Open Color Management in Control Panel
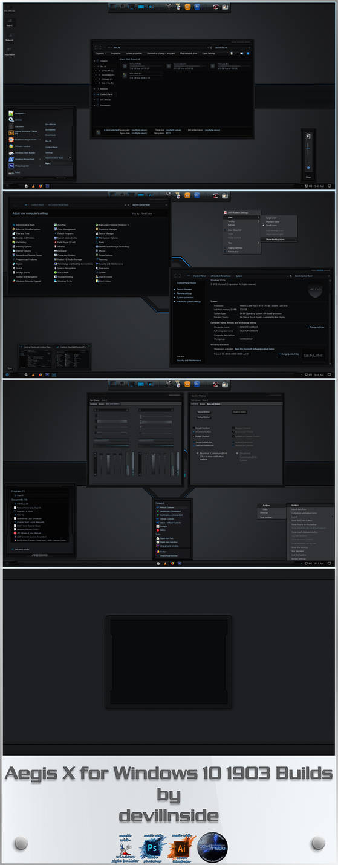Image resolution: width=338 pixels, height=865 pixels. pos(65,229)
